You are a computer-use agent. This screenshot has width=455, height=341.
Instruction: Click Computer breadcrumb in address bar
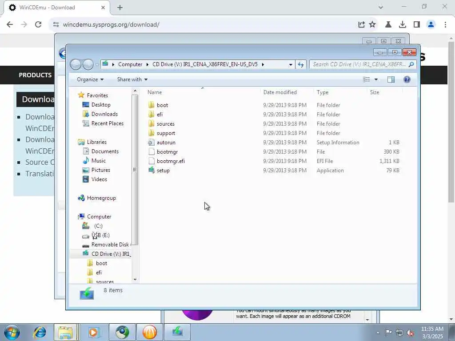(x=130, y=64)
